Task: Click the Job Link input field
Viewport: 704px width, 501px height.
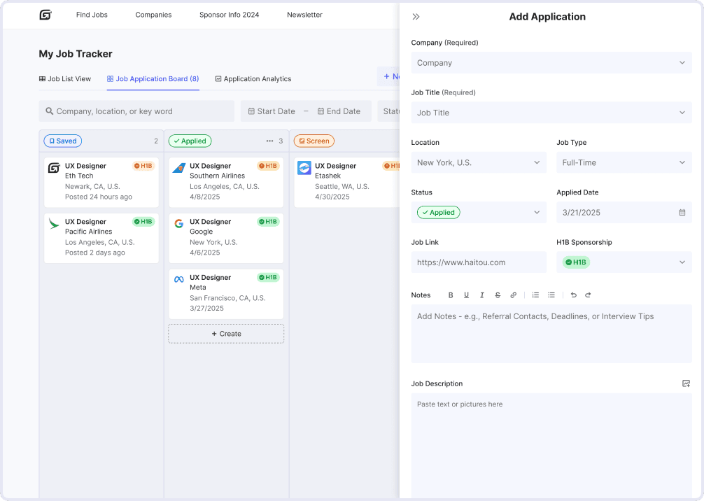Action: point(479,262)
